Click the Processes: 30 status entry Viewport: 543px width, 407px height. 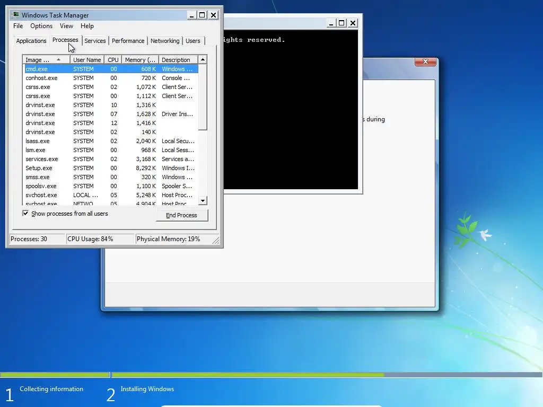coord(37,239)
